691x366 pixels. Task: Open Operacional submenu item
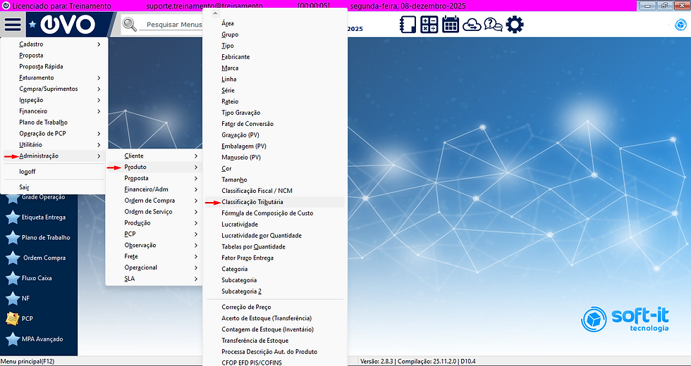tap(154, 268)
